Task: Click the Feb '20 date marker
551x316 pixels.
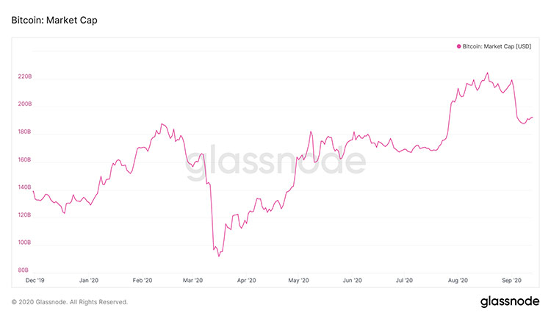Action: click(142, 280)
